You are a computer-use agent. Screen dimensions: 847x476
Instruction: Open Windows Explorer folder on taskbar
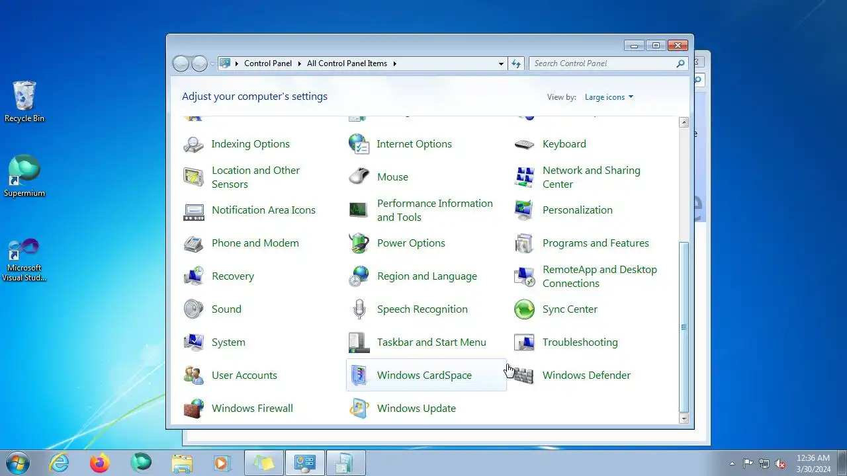[182, 463]
